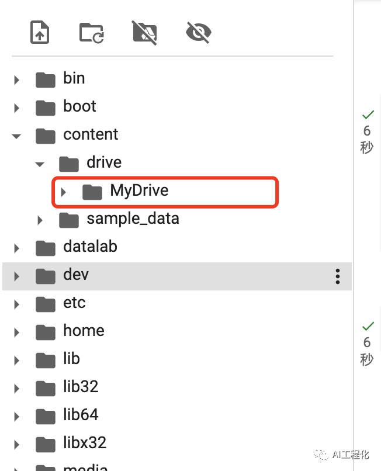The height and width of the screenshot is (471, 381).
Task: Click the lower green checkmark status
Action: pyautogui.click(x=368, y=325)
